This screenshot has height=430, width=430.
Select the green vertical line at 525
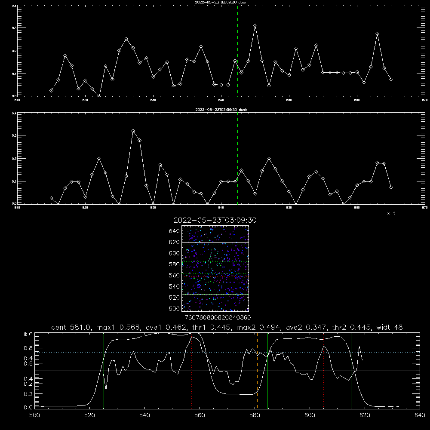104,371
